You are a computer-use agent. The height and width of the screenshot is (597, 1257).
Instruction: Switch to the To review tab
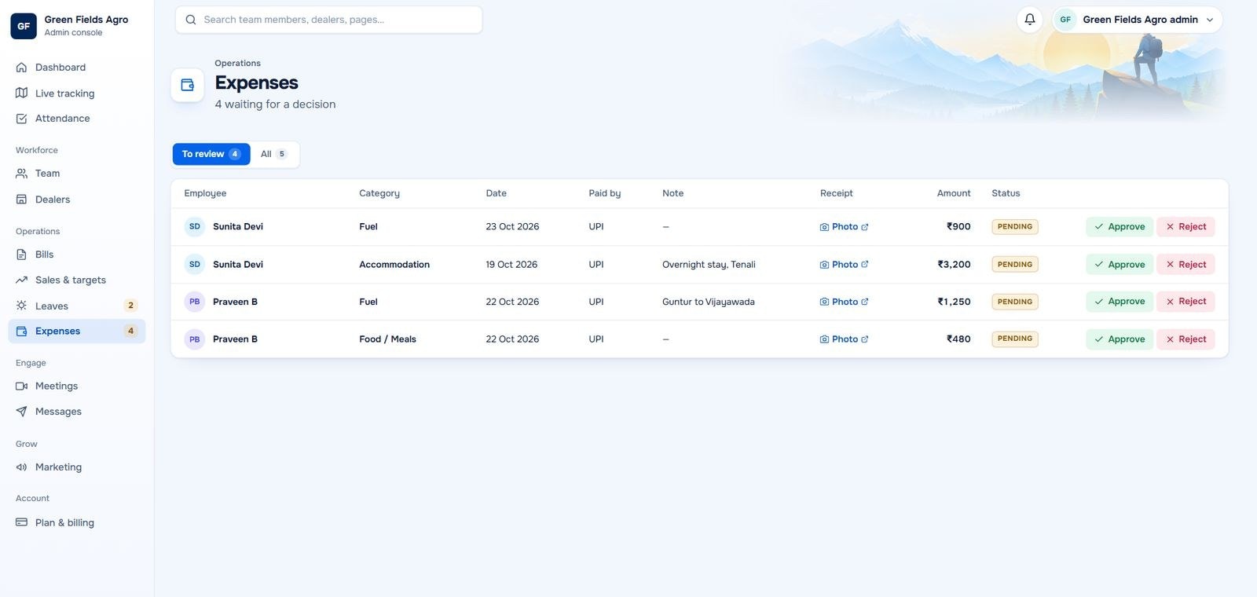(x=211, y=154)
